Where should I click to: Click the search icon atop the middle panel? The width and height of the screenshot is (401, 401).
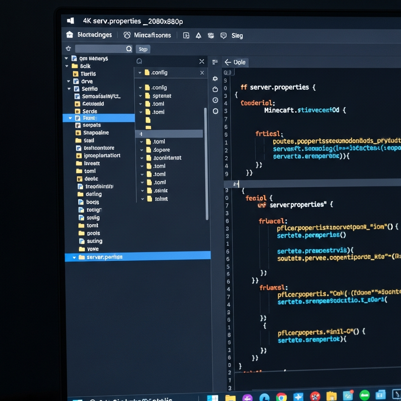pos(139,61)
